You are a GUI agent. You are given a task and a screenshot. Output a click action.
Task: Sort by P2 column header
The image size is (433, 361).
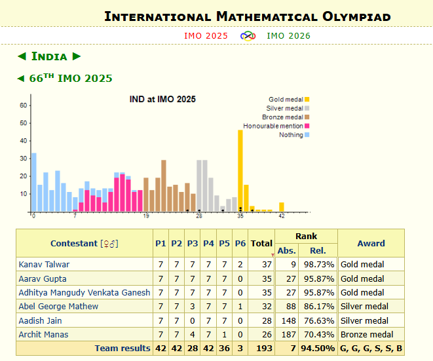(176, 243)
